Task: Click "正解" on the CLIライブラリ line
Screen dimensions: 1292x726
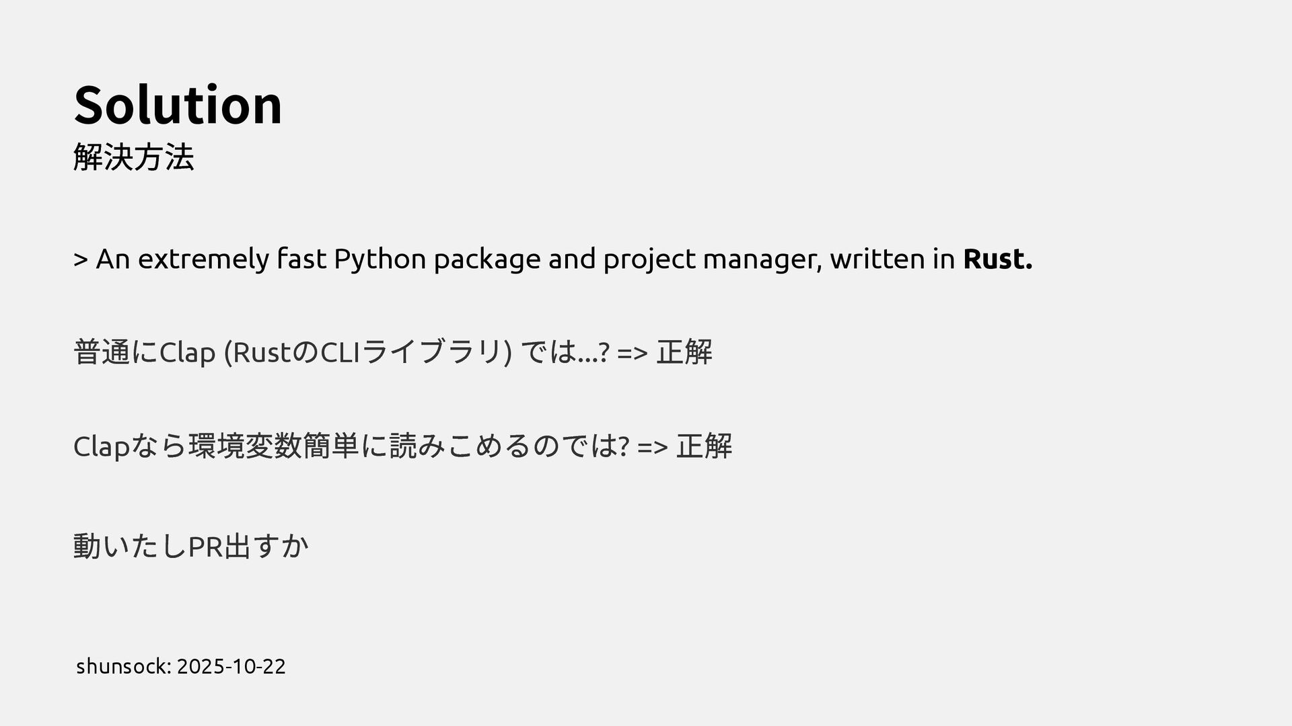Action: click(684, 352)
